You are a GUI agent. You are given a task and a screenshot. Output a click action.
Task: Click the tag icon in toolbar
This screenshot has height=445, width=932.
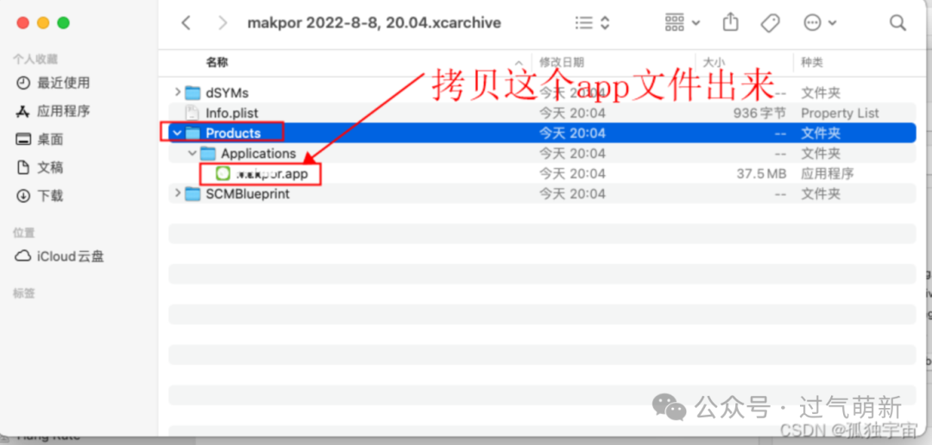click(x=771, y=23)
